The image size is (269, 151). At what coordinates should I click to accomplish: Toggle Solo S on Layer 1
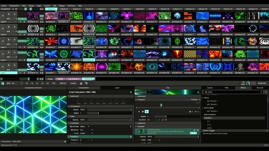pyautogui.click(x=14, y=65)
